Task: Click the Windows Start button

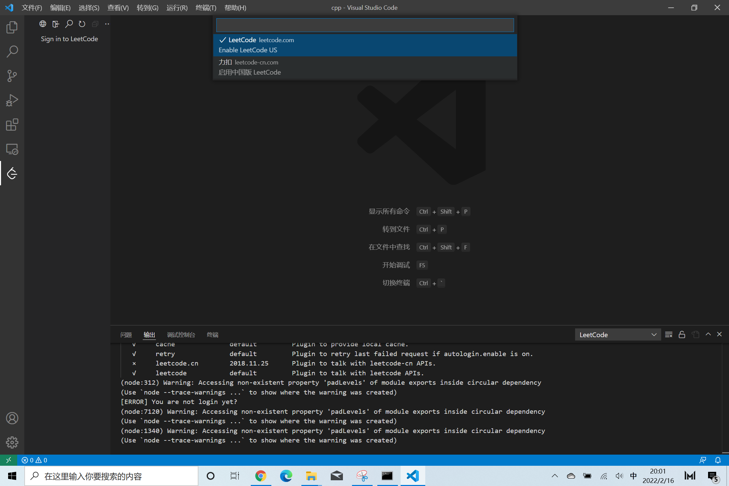Action: coord(12,476)
